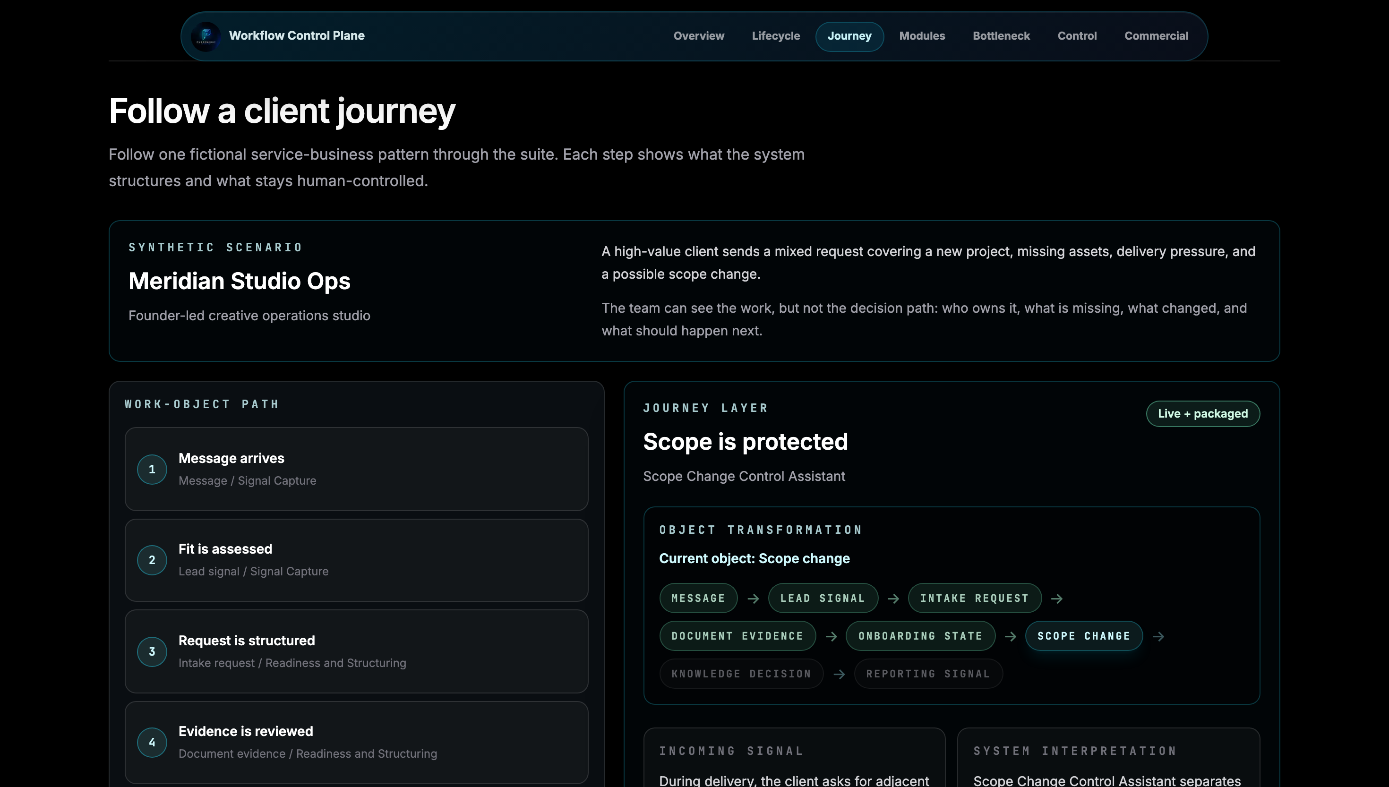1389x787 pixels.
Task: Go to the Overview tab
Action: click(x=698, y=36)
